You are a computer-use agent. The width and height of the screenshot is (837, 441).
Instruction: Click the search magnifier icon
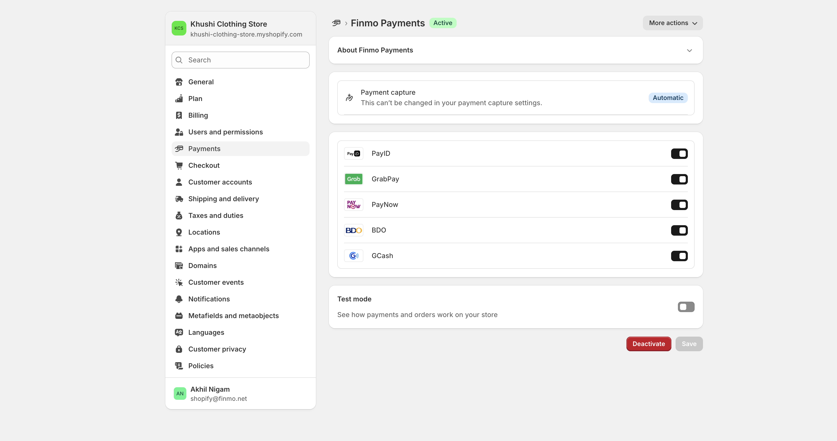[x=179, y=60]
